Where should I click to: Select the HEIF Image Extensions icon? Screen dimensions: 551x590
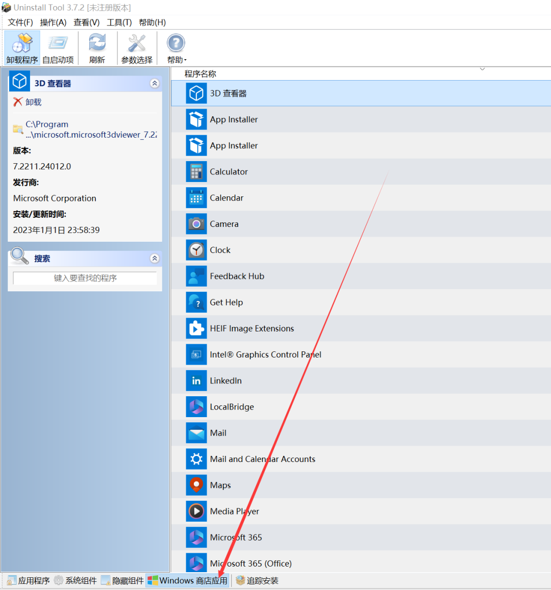(196, 328)
